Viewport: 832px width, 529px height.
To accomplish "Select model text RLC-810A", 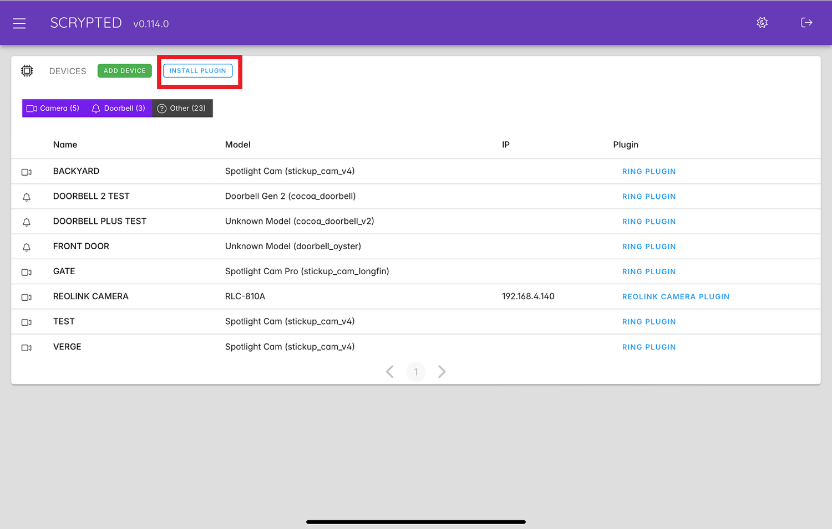I will (245, 296).
